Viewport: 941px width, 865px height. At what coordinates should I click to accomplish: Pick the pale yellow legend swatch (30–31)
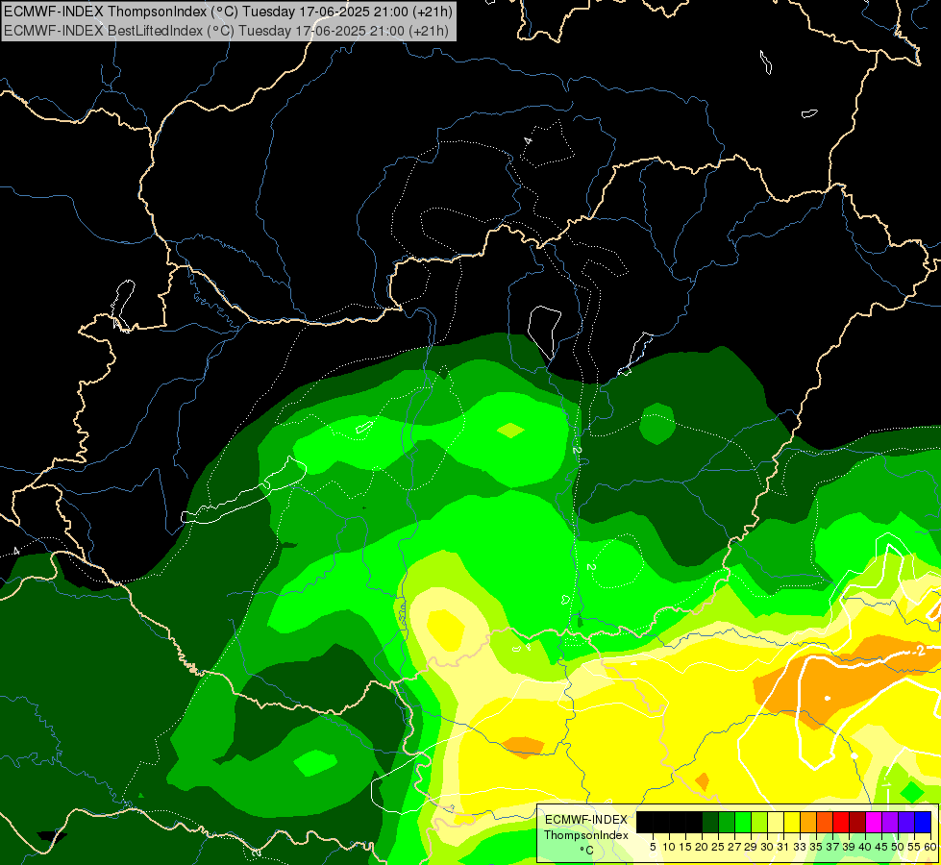click(x=776, y=822)
